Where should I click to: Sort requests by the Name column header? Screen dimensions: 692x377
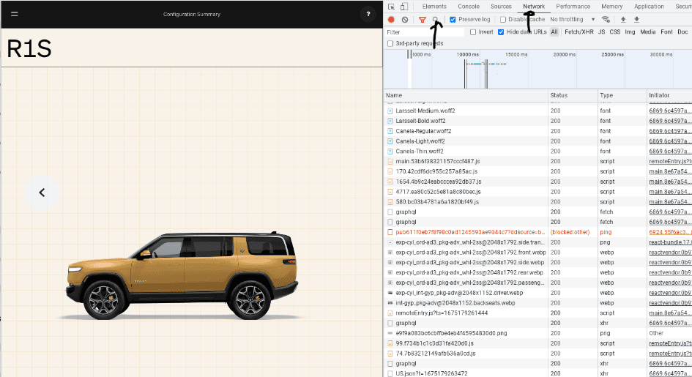click(x=466, y=95)
